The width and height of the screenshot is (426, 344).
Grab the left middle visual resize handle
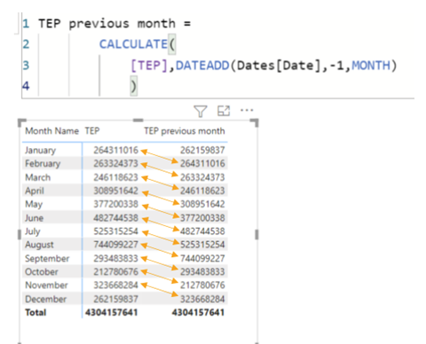tap(20, 235)
